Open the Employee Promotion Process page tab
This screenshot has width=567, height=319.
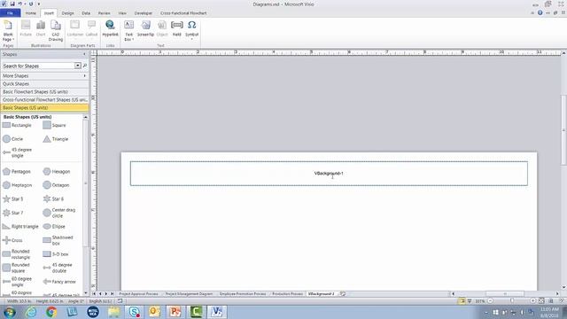coord(242,294)
